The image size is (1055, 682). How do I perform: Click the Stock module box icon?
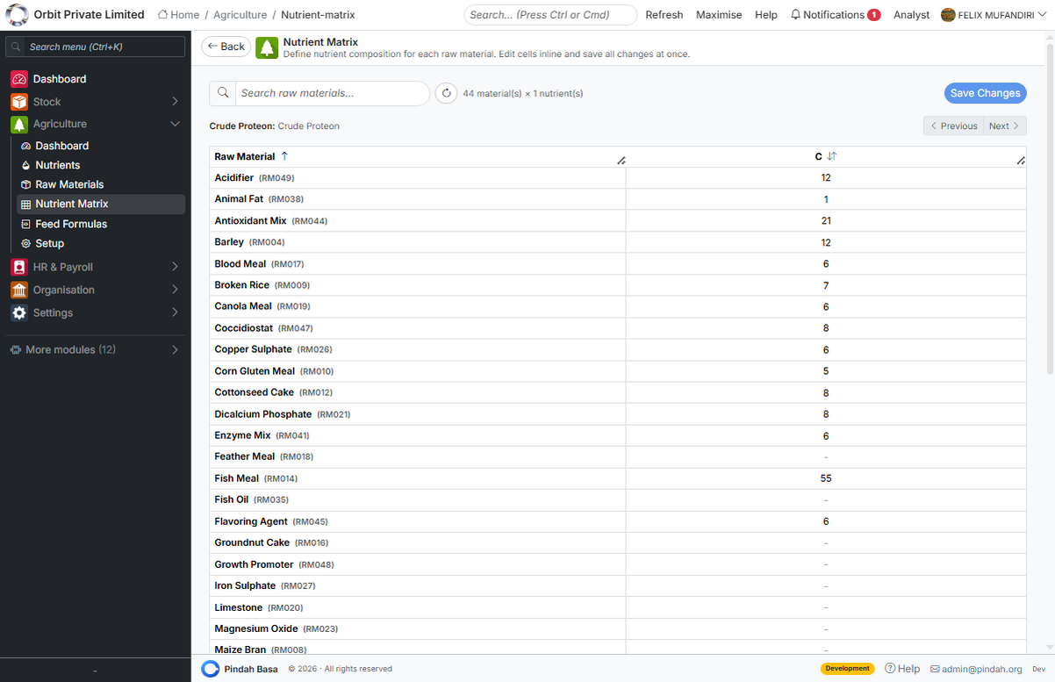pyautogui.click(x=19, y=102)
